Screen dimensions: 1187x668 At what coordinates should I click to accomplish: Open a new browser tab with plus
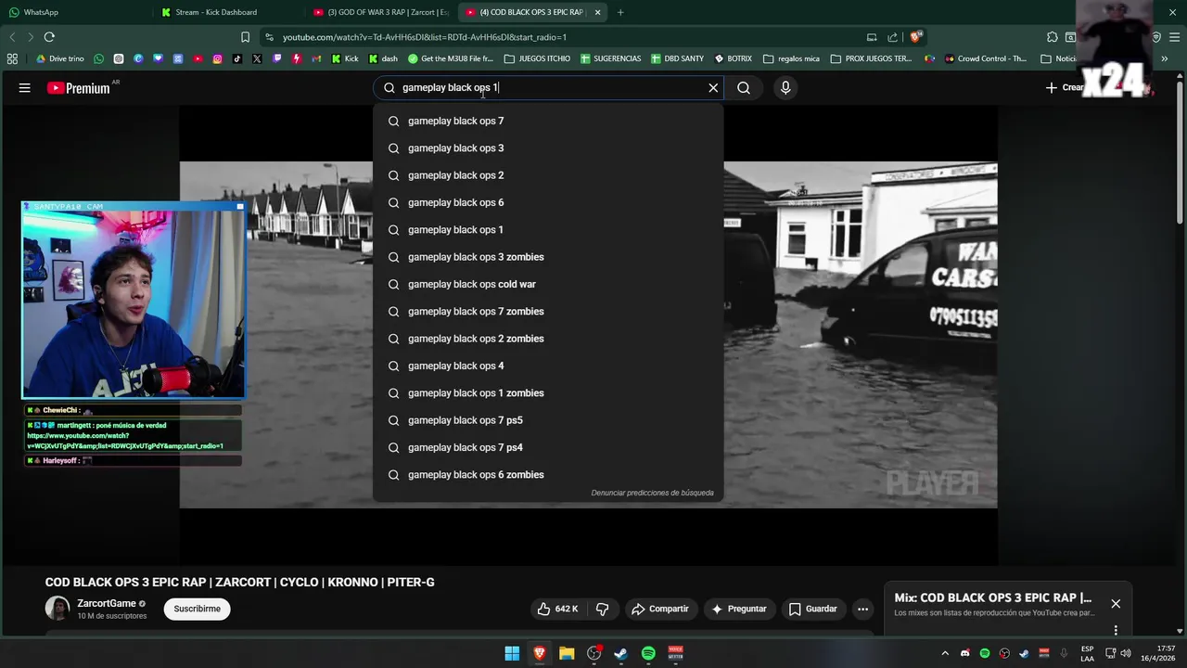(x=620, y=12)
